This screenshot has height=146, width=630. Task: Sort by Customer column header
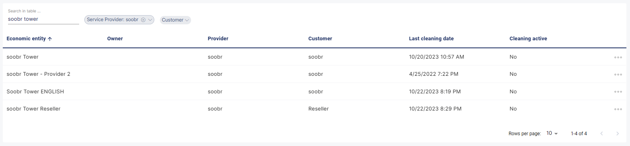320,39
